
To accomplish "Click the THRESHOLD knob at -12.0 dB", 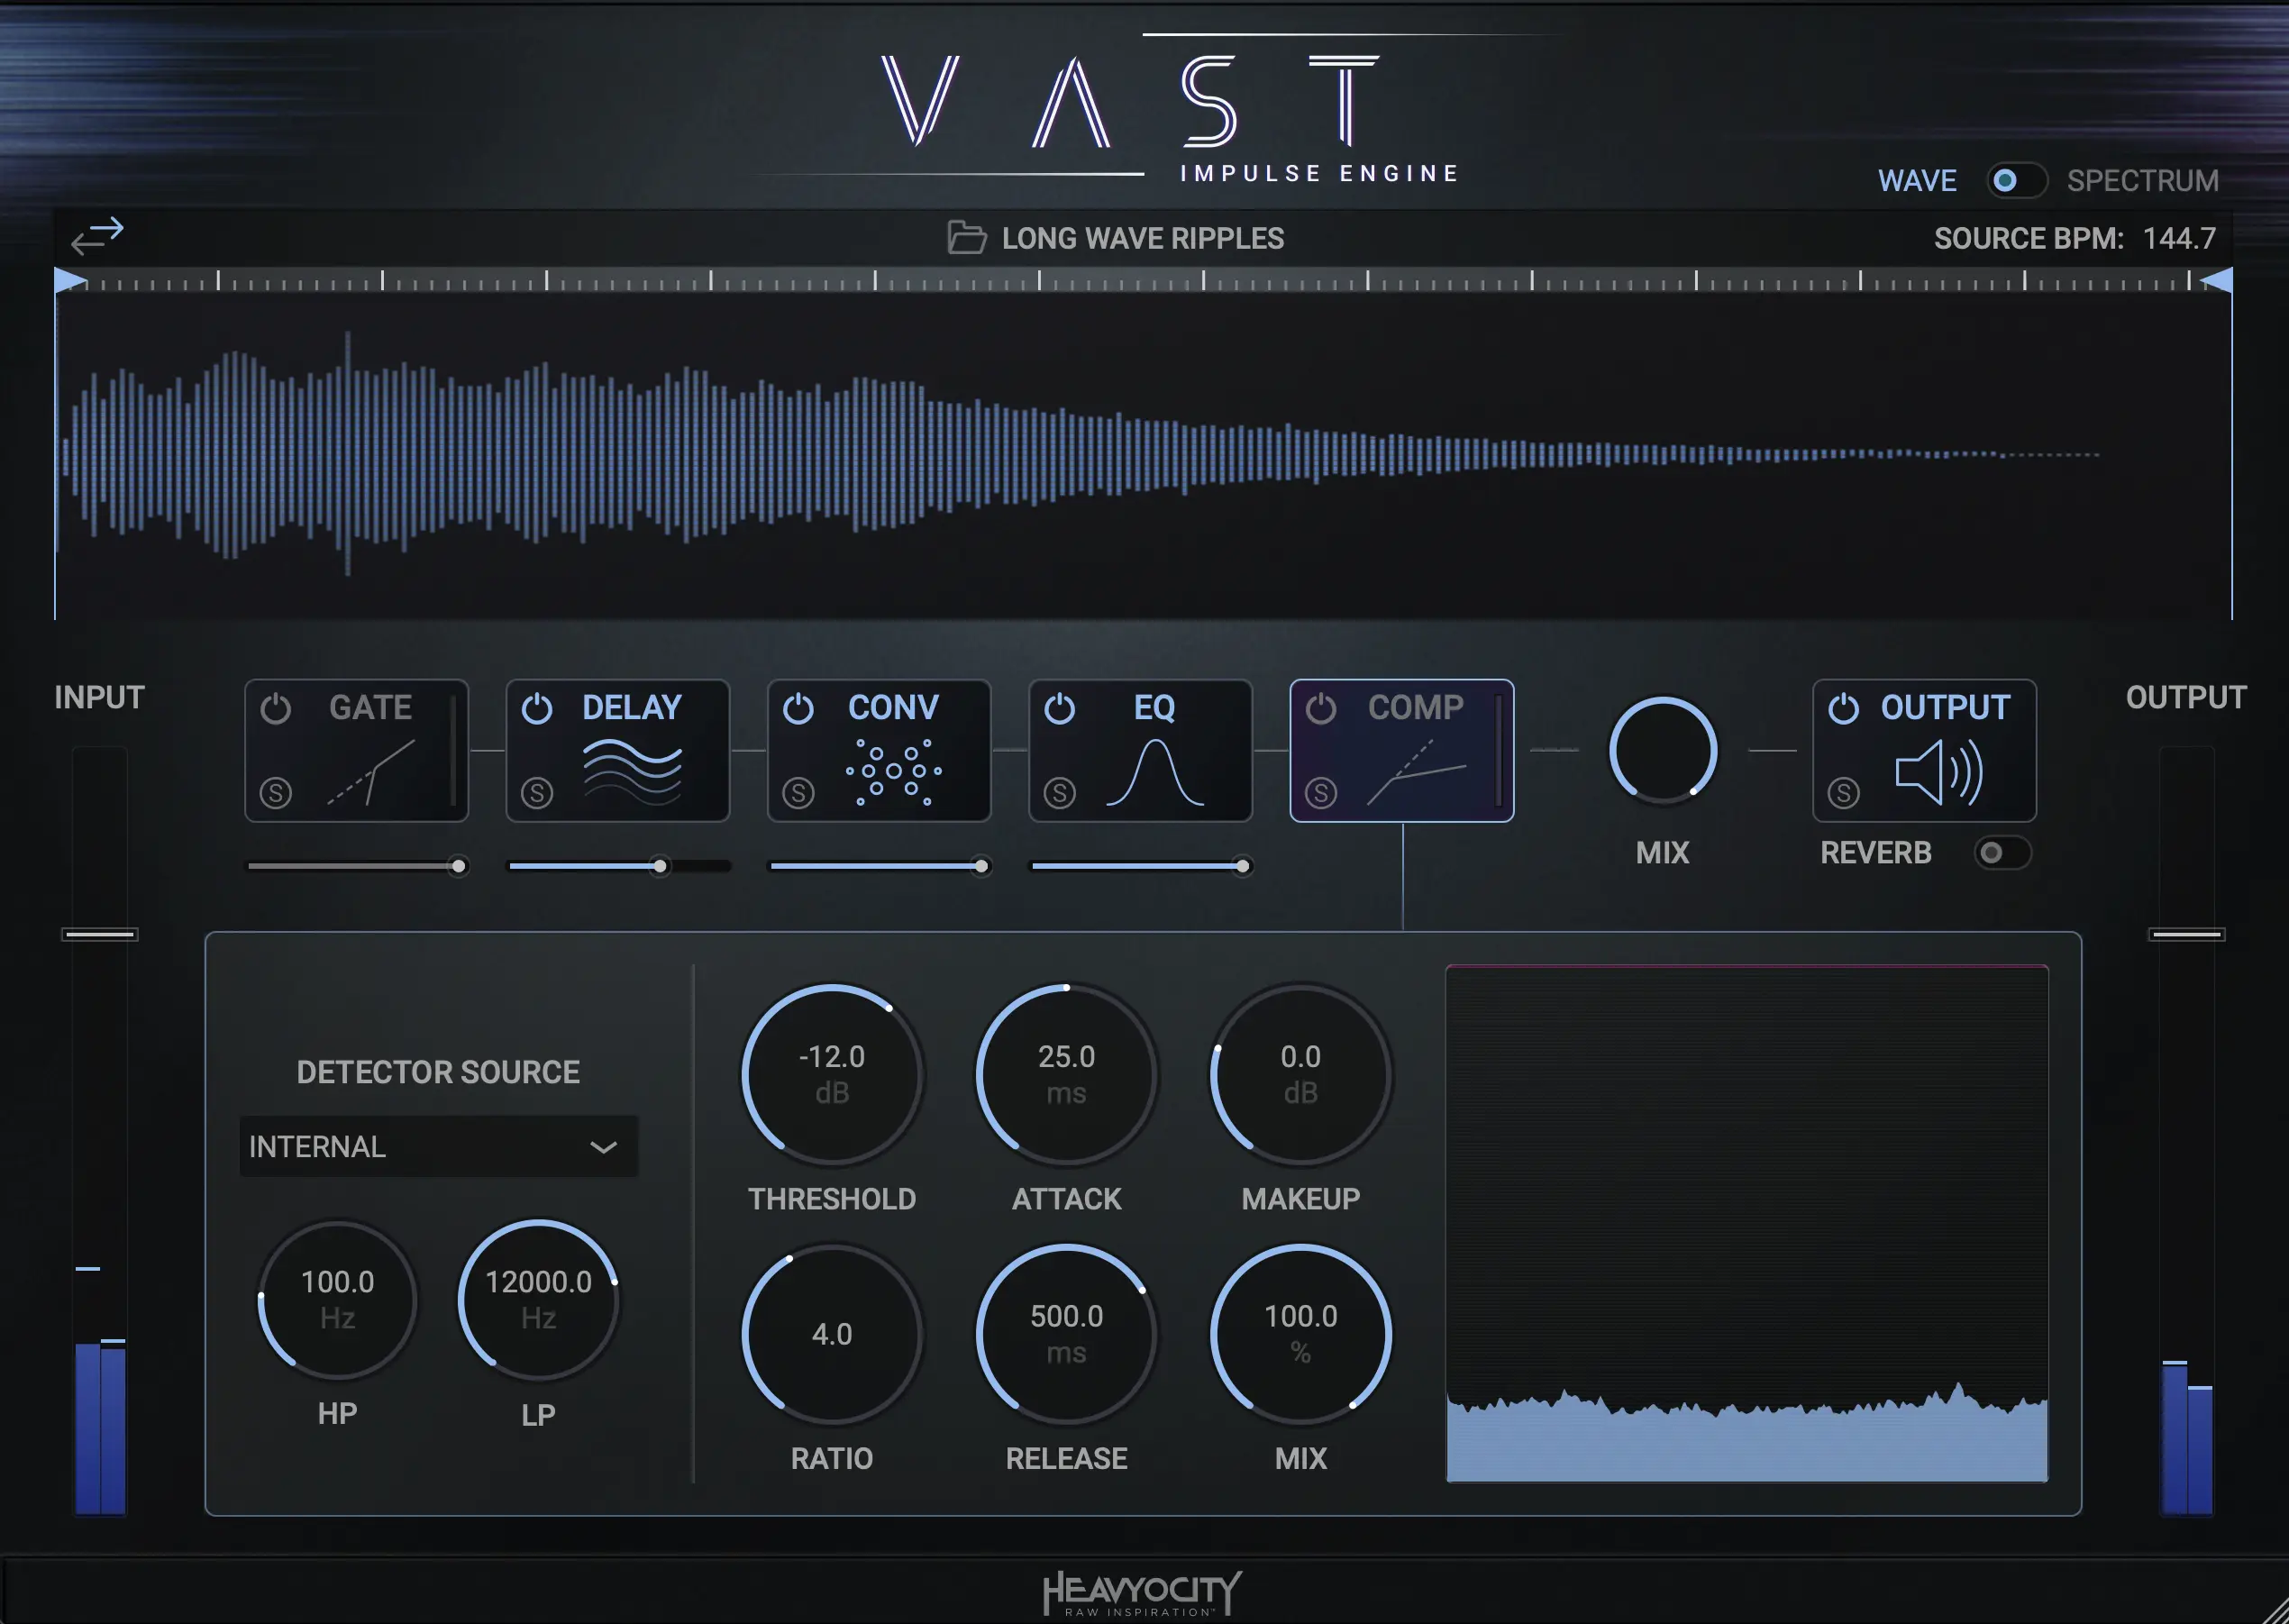I will 832,1075.
